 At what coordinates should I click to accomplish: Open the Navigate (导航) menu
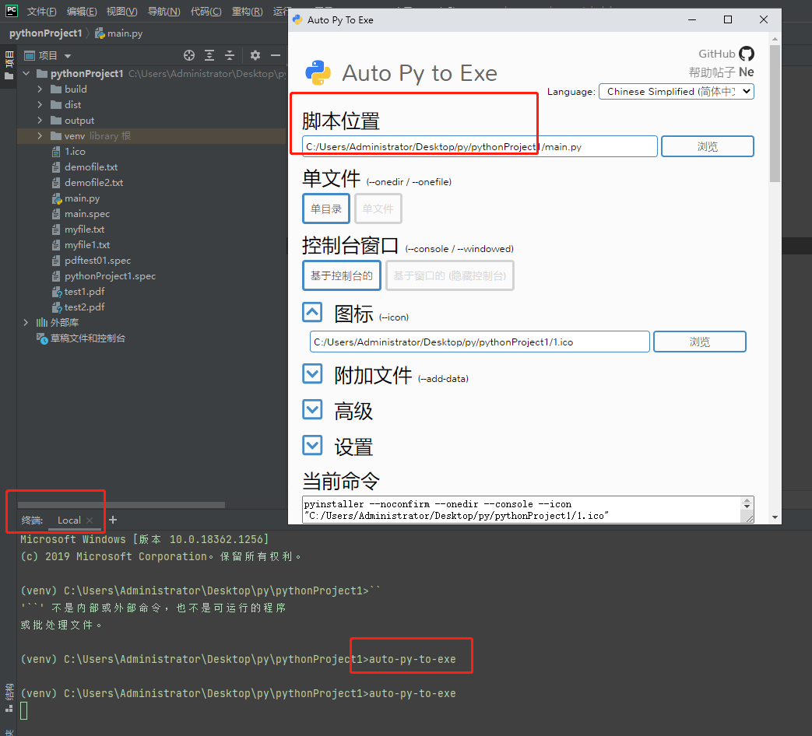pos(164,12)
